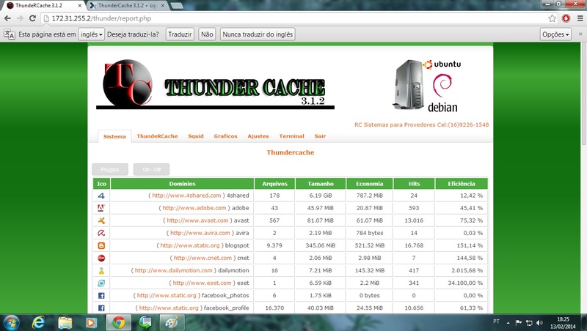Viewport: 587px width, 331px height.
Task: Open Windows Media Player on taskbar
Action: pos(91,322)
